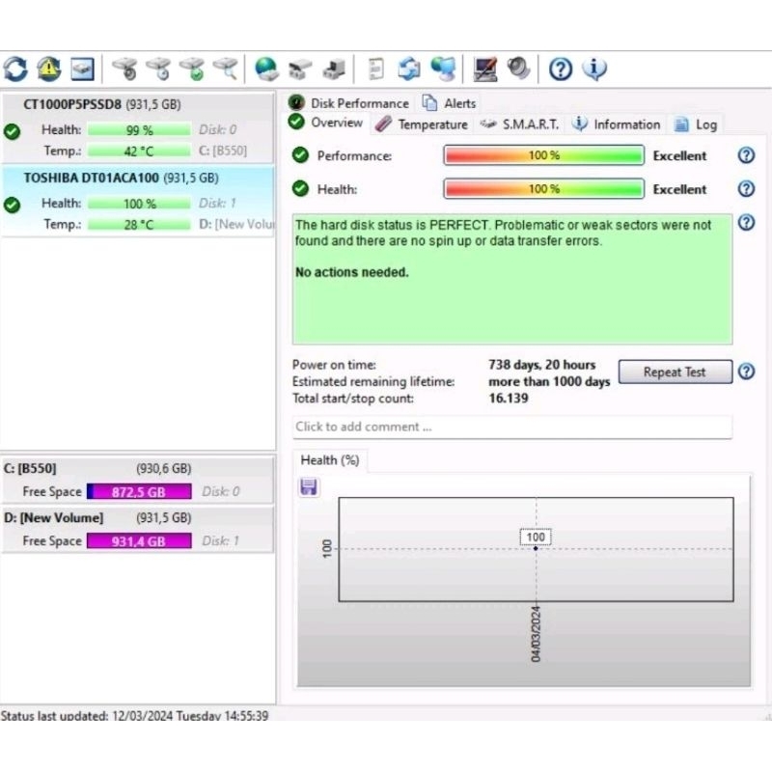This screenshot has height=772, width=772.
Task: Click the info speech bubble toolbar icon
Action: (x=594, y=69)
